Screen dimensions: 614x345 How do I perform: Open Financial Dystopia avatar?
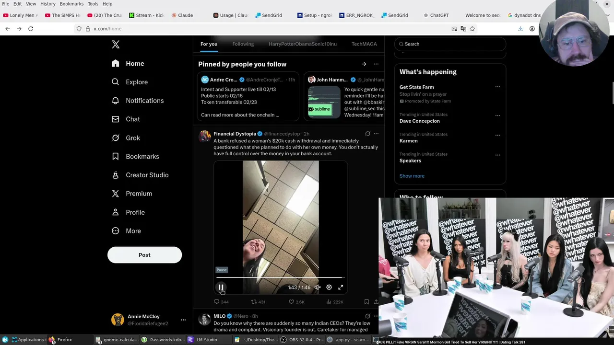coord(205,136)
